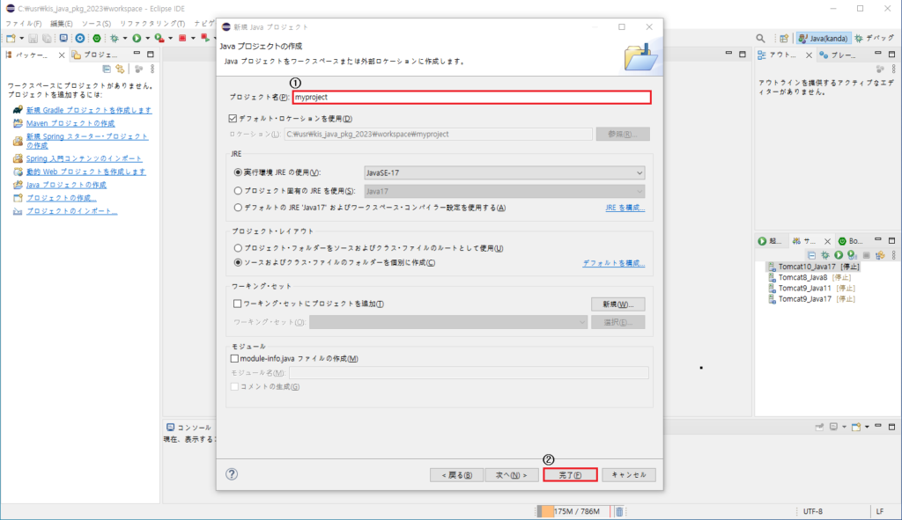Click the project name input field
Screen dimensions: 902x520
coord(472,97)
